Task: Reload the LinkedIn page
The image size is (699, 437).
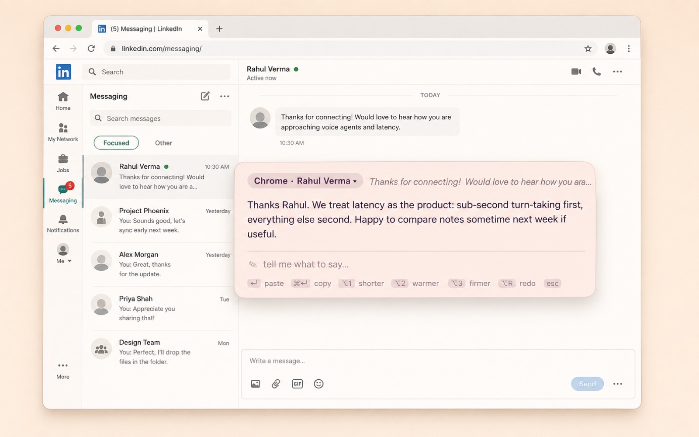Action: coord(91,49)
